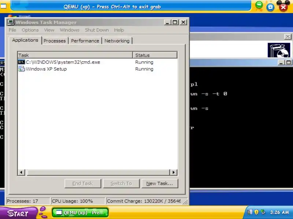This screenshot has width=293, height=219.
Task: Click the green minimize button of QEMU window
Action: pyautogui.click(x=259, y=5)
